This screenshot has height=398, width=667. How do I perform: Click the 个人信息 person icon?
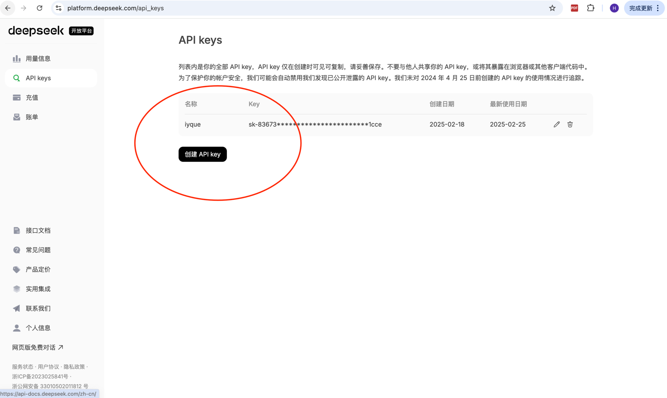[17, 328]
